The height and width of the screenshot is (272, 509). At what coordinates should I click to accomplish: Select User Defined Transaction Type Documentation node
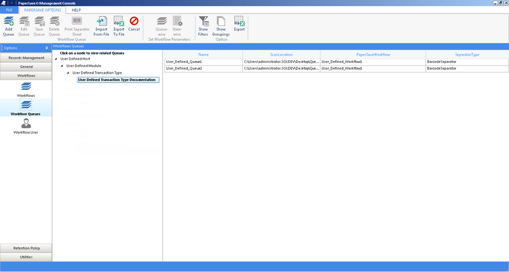[118, 80]
